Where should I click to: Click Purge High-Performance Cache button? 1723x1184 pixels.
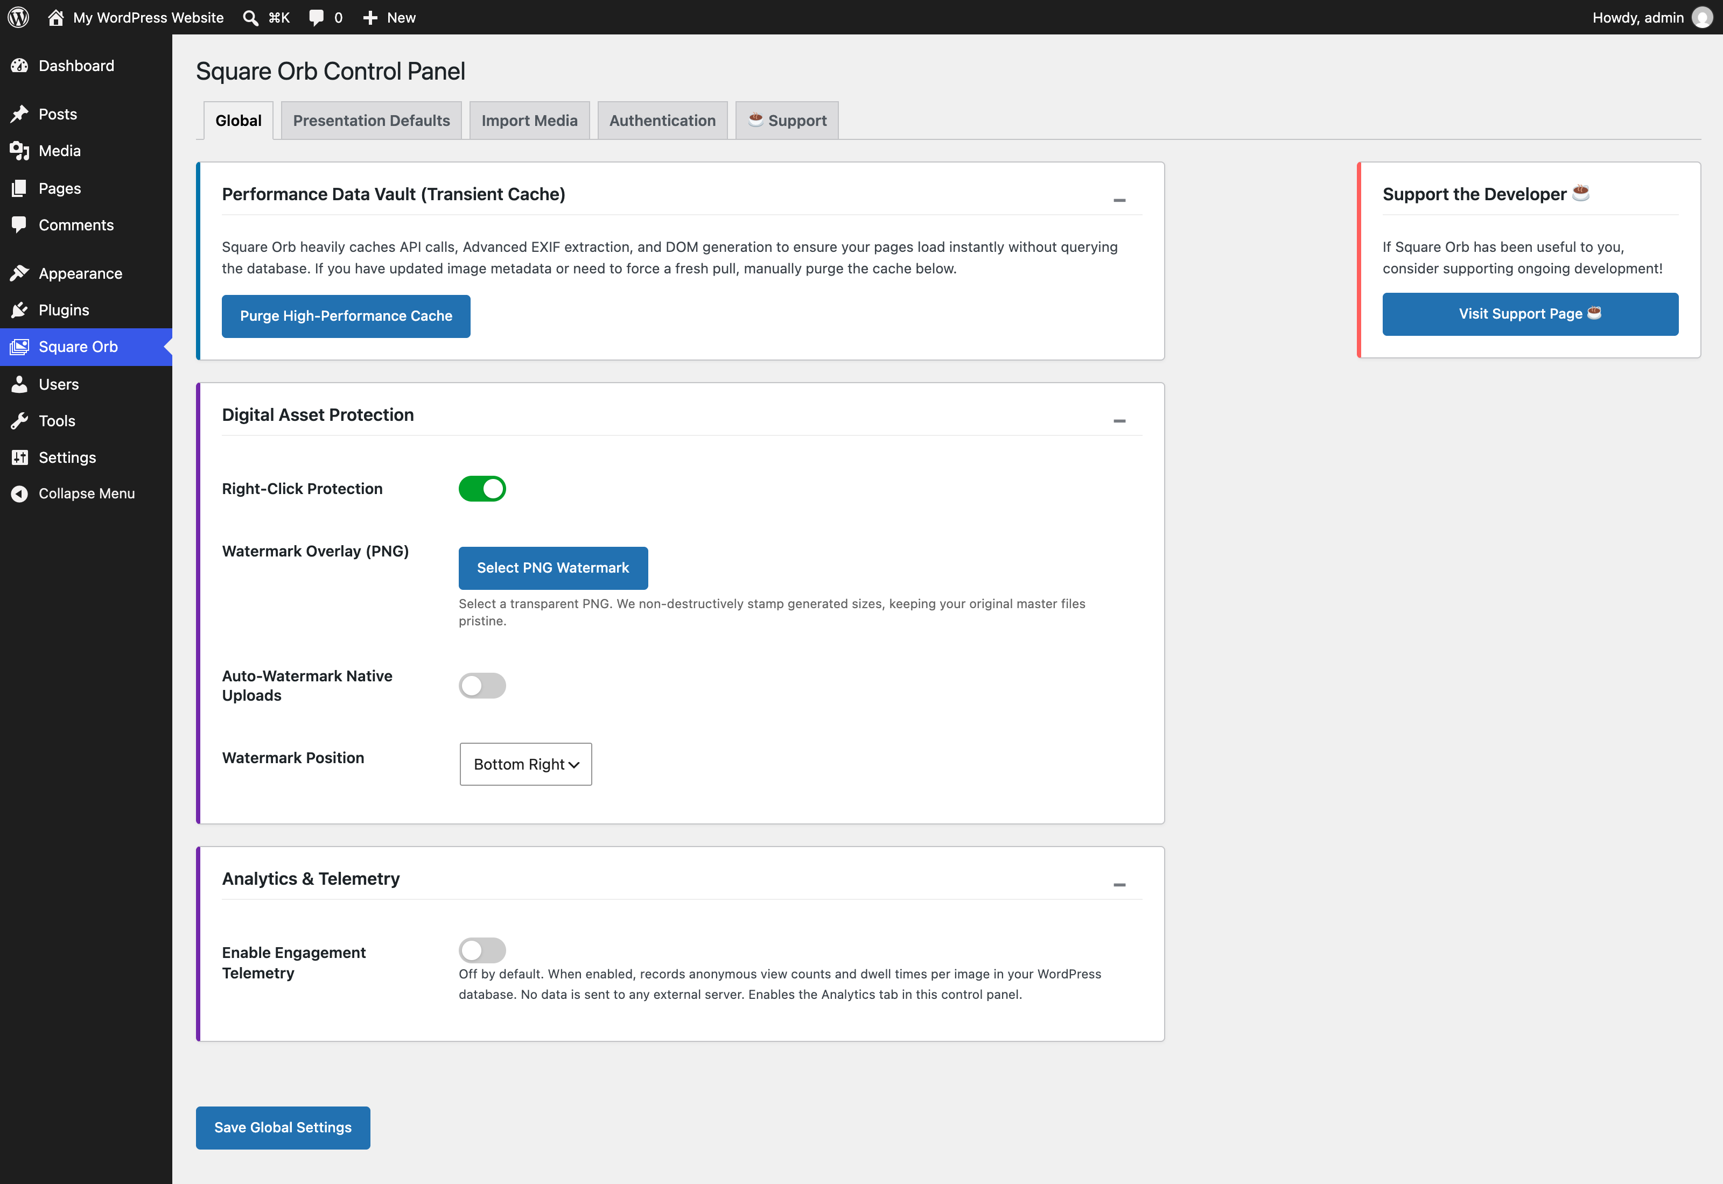[x=346, y=316]
